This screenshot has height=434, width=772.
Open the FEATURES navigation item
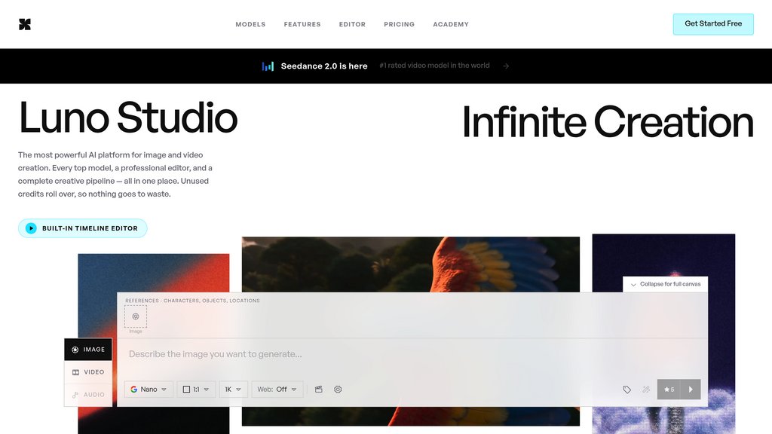pos(302,24)
